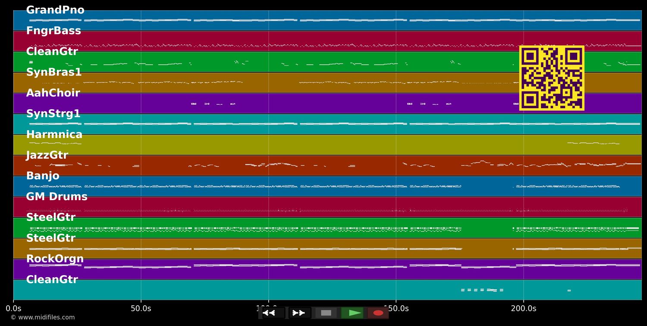Click the 50.0s timeline label
647x326 pixels.
click(x=141, y=308)
